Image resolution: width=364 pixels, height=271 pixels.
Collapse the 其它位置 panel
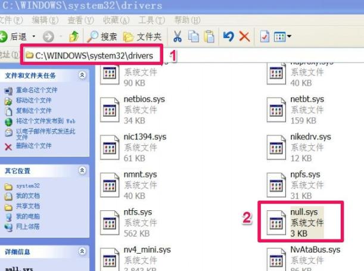point(80,170)
